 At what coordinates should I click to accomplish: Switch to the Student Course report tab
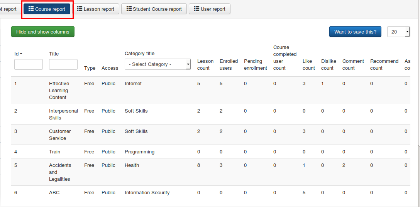[x=154, y=9]
